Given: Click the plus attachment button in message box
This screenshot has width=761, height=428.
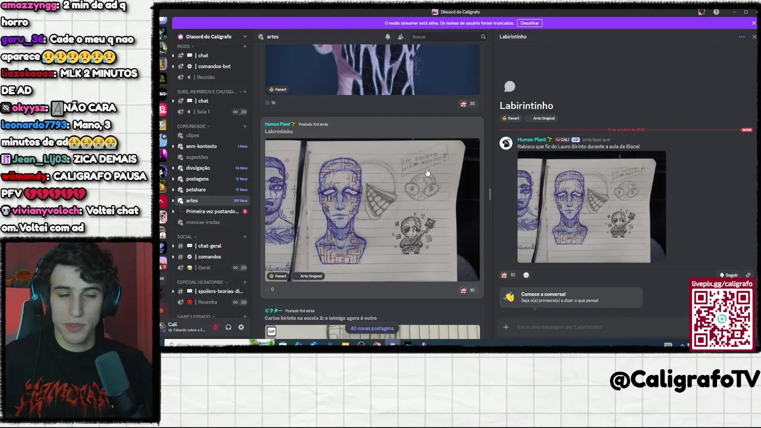Looking at the screenshot, I should point(506,327).
